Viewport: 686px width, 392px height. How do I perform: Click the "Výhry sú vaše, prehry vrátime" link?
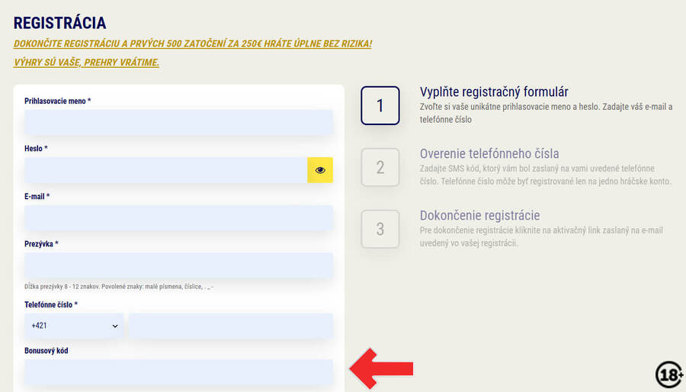86,62
